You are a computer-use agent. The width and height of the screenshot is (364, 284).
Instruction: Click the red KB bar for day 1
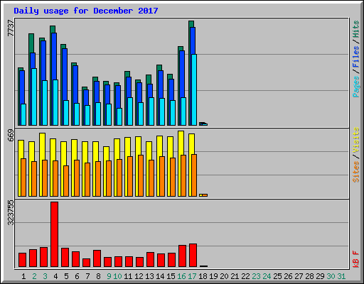(22, 260)
